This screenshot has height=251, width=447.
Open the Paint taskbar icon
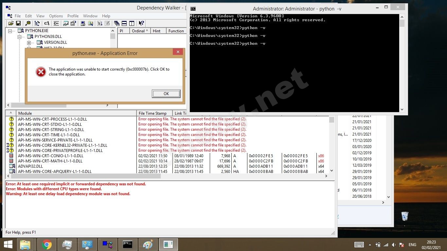click(x=148, y=244)
